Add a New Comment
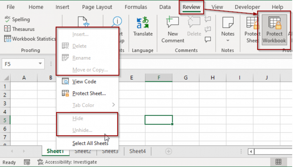This screenshot has height=167, width=293. [173, 30]
